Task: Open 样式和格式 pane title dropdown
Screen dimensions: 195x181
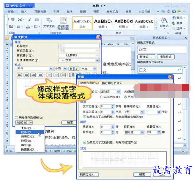Action: [x=169, y=38]
